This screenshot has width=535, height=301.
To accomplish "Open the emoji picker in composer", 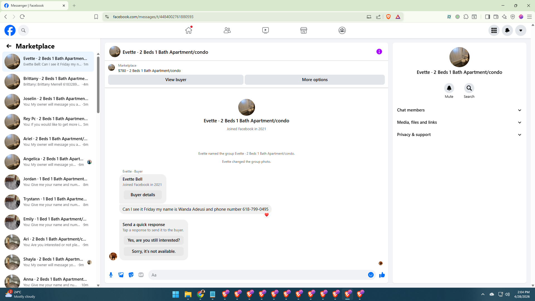I will tap(371, 275).
